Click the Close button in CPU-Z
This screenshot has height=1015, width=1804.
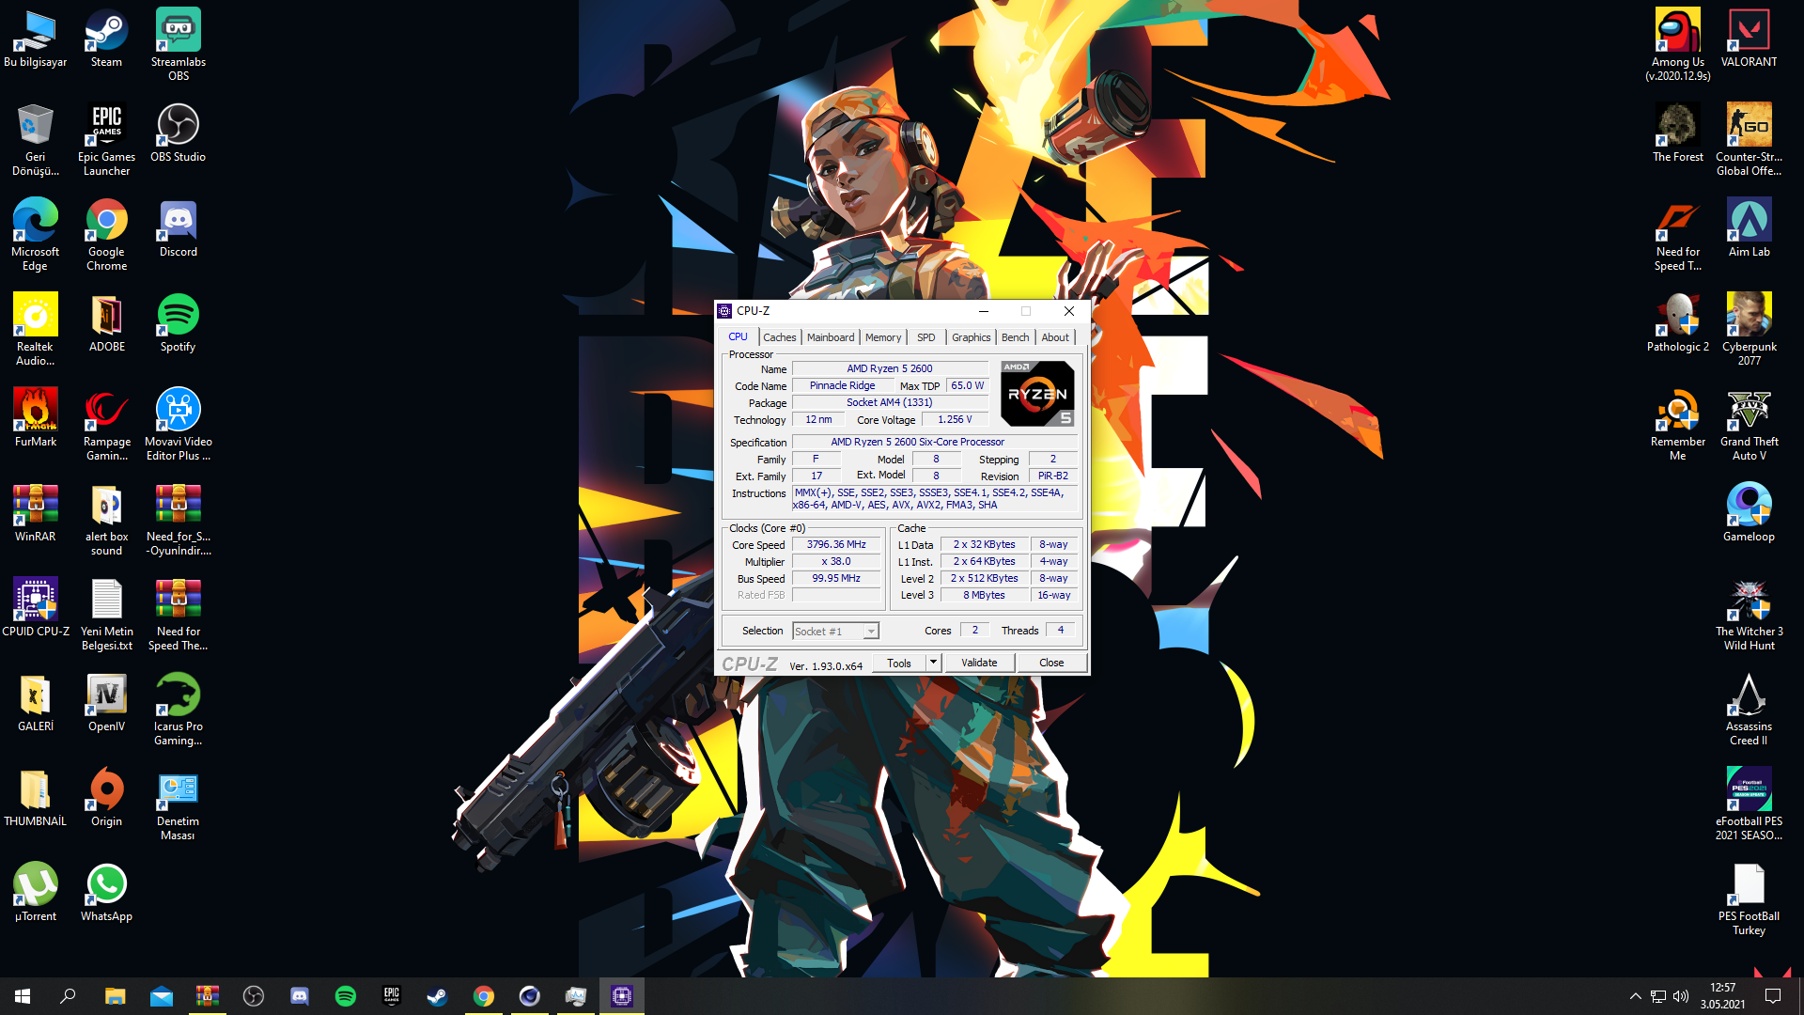click(x=1050, y=663)
